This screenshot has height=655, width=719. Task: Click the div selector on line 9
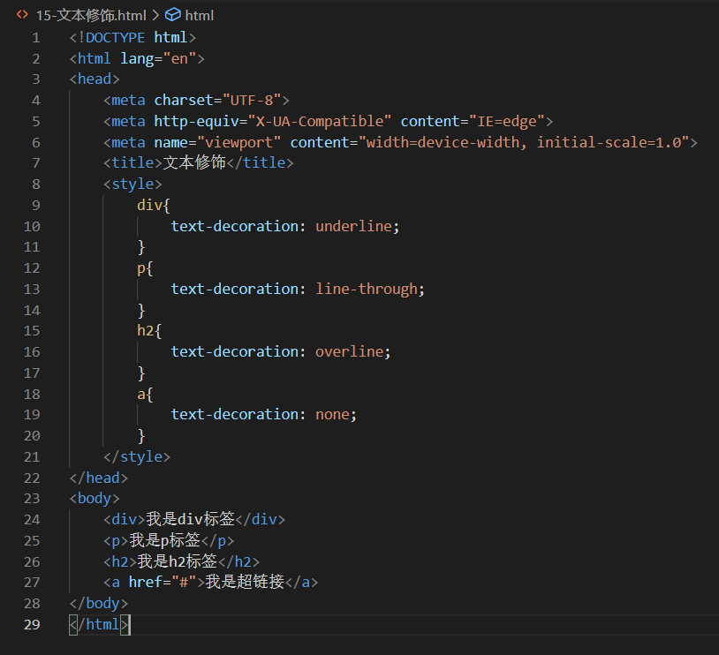click(x=149, y=206)
